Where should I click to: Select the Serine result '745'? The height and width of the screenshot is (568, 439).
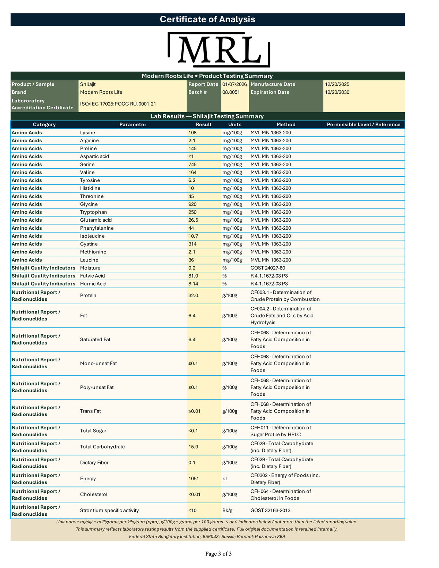click(x=192, y=165)
